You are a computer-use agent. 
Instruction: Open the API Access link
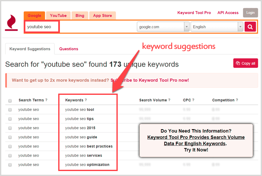pyautogui.click(x=228, y=13)
